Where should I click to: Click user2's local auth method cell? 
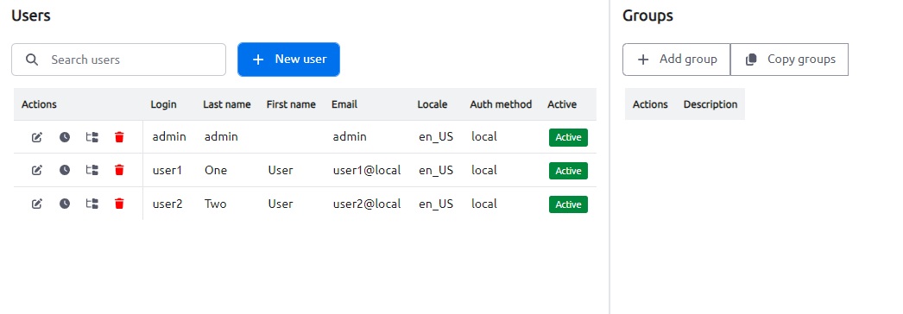tap(484, 204)
